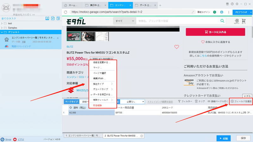Open the settings gear icon in title bar
253x142 pixels.
[x=237, y=4]
